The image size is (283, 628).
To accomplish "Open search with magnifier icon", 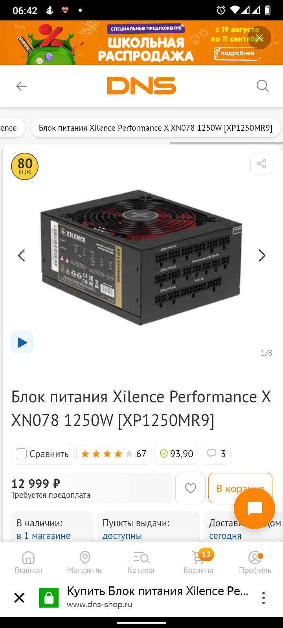I will point(263,86).
